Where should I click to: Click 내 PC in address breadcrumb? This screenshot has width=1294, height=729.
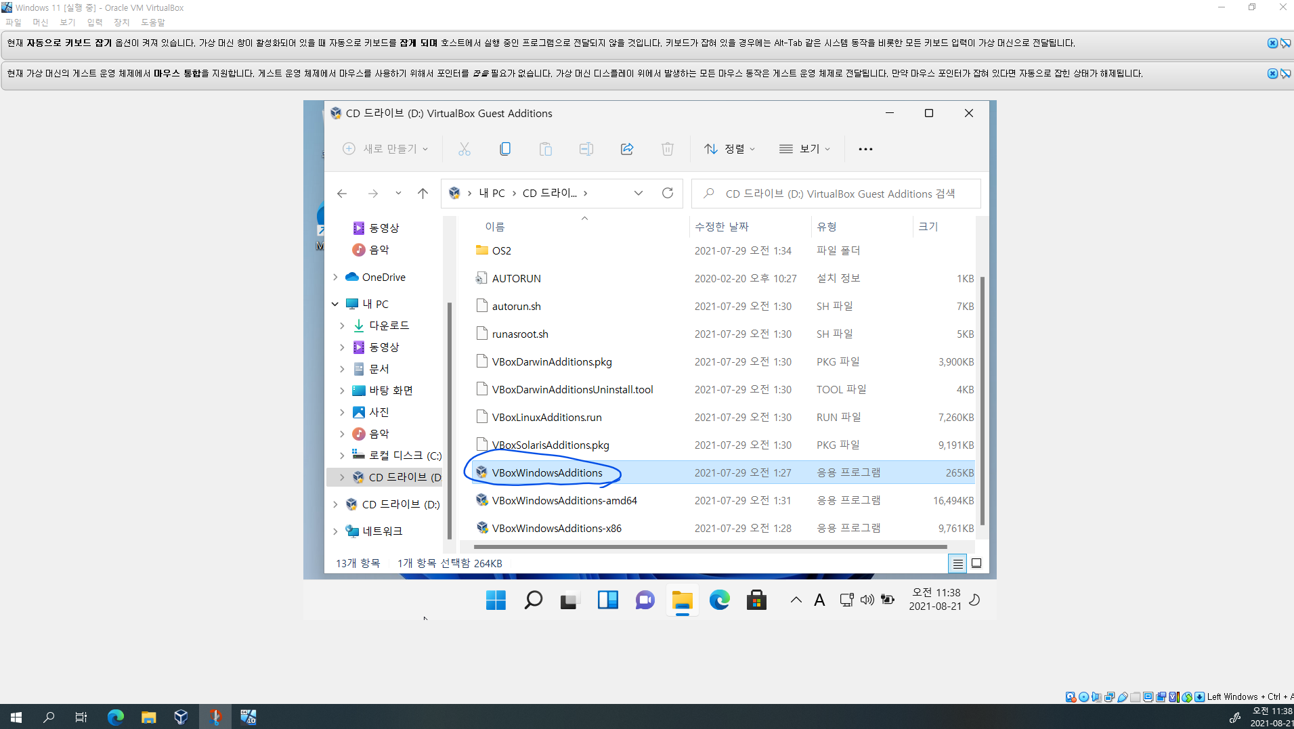(x=492, y=193)
